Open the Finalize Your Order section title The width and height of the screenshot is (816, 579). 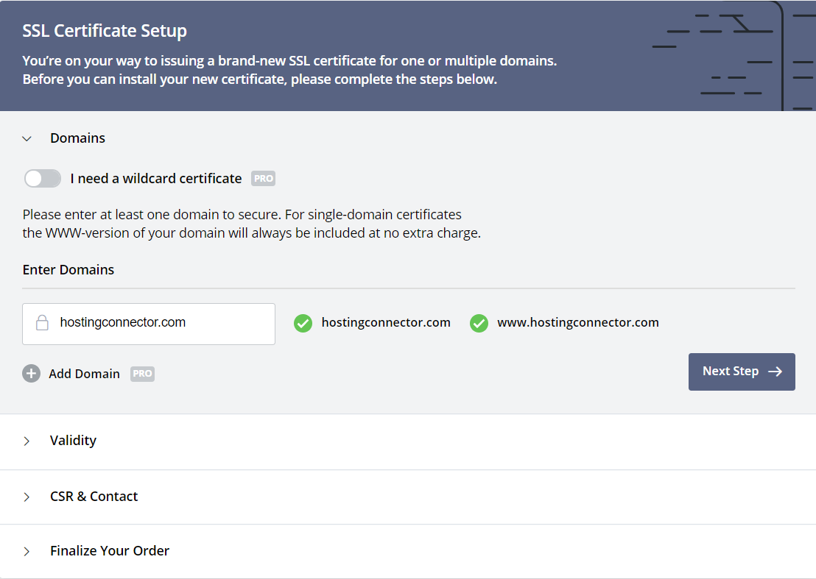click(110, 550)
